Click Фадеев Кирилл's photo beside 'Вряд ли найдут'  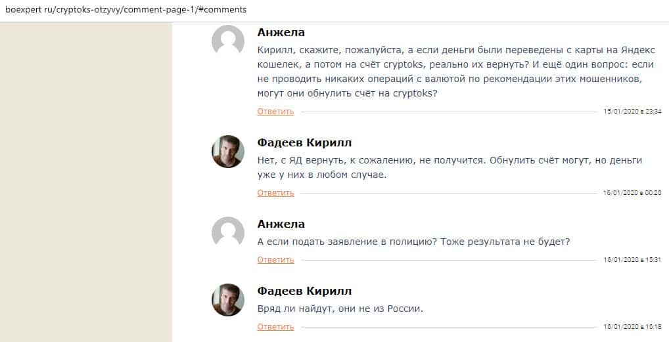click(228, 300)
